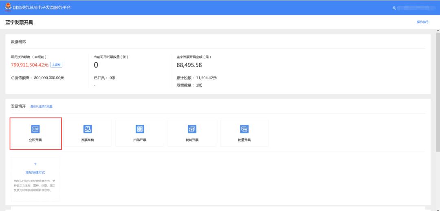
Task: Click the 添加快捷方式 text link
Action: click(x=35, y=172)
